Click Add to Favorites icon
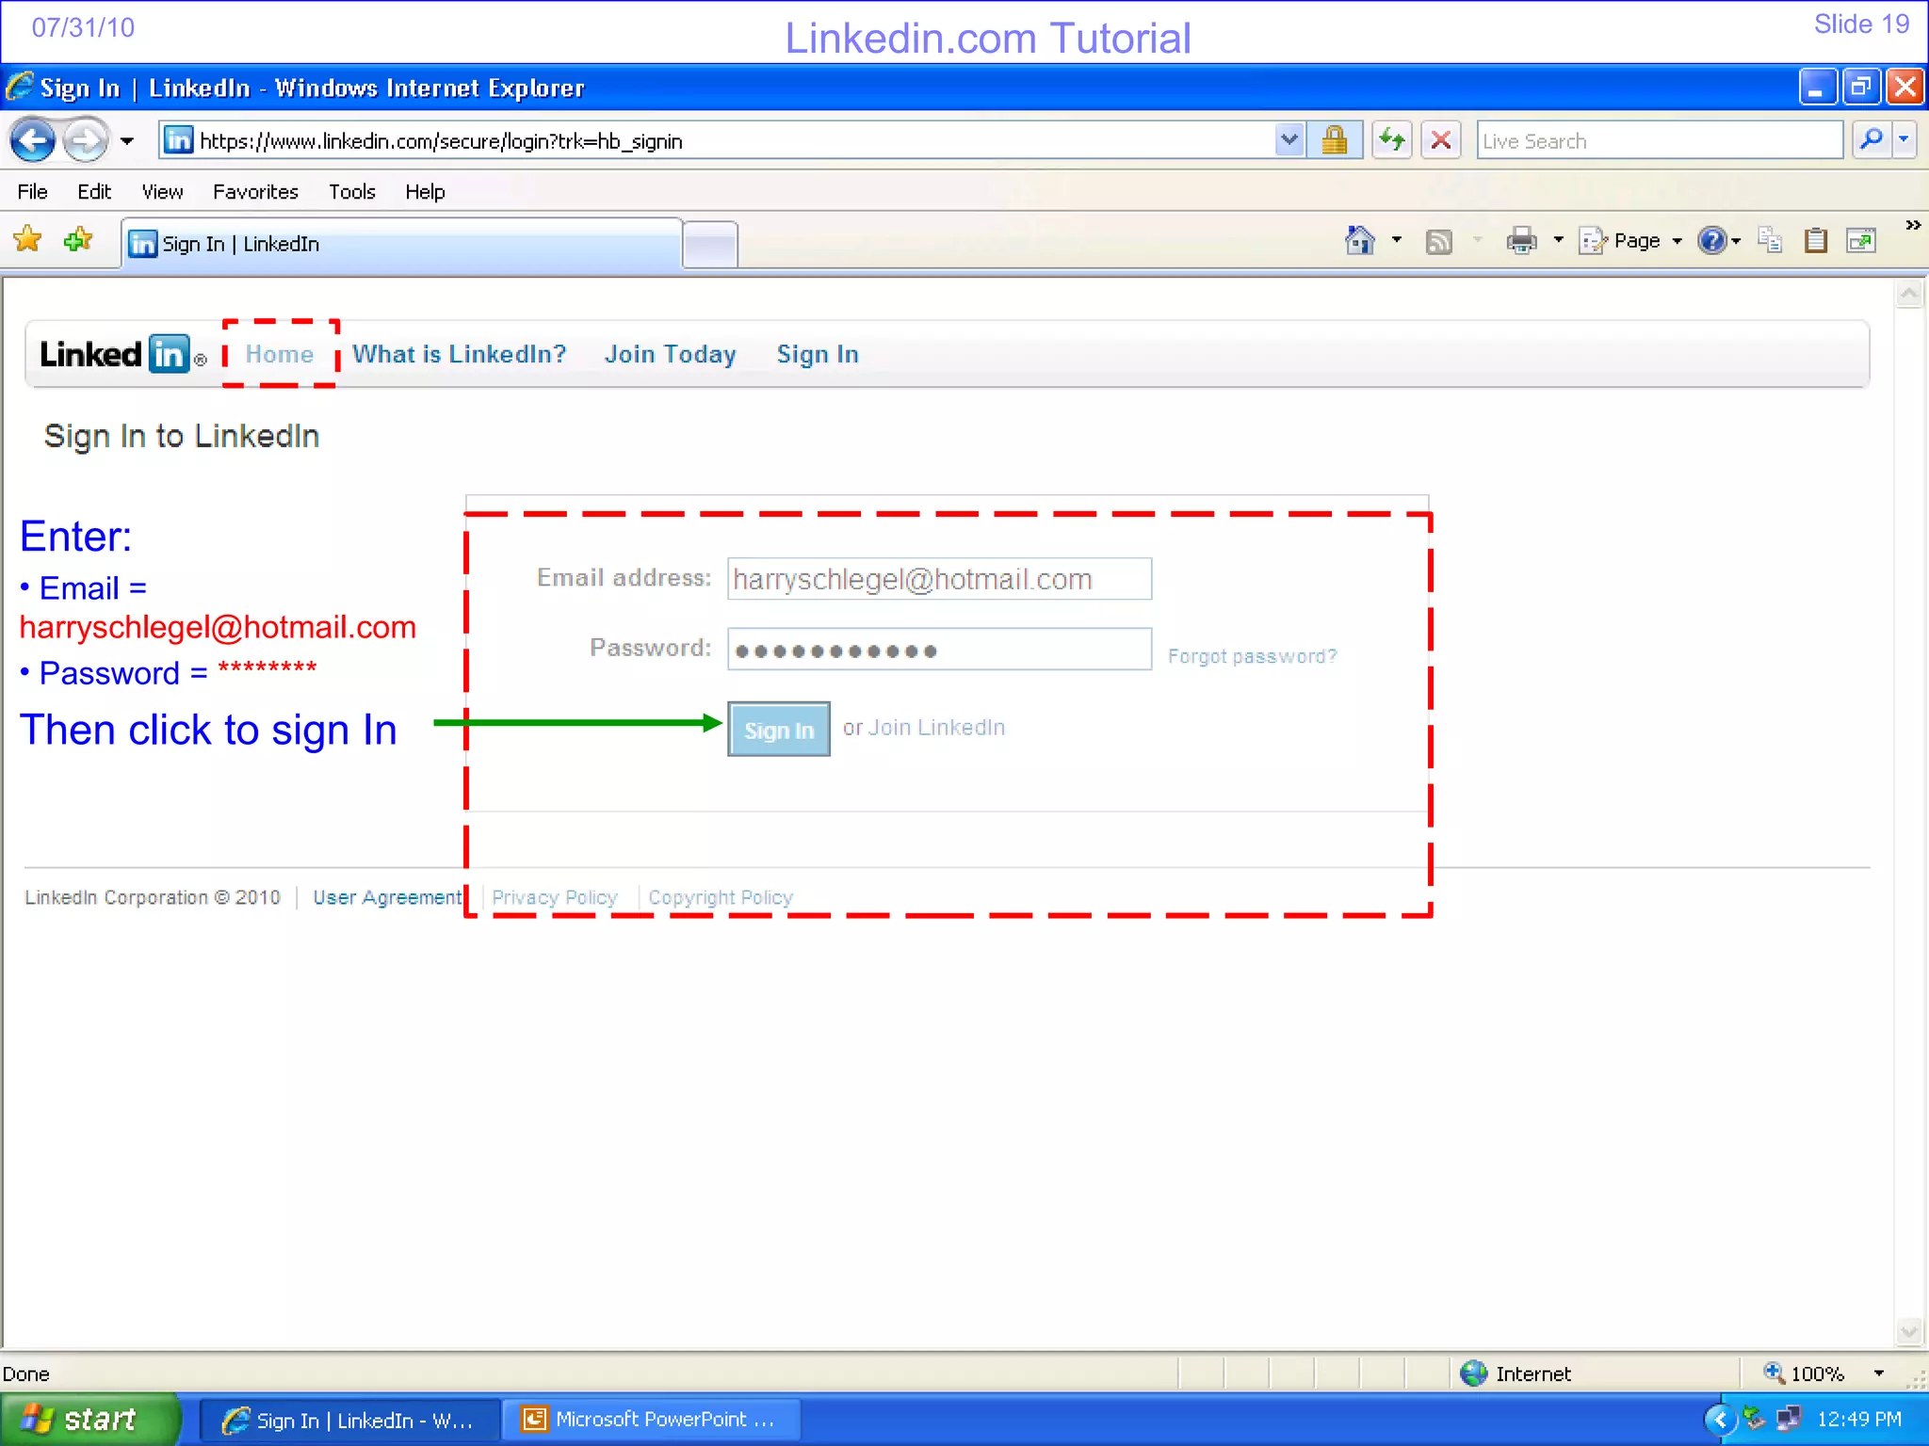1929x1446 pixels. 78,239
